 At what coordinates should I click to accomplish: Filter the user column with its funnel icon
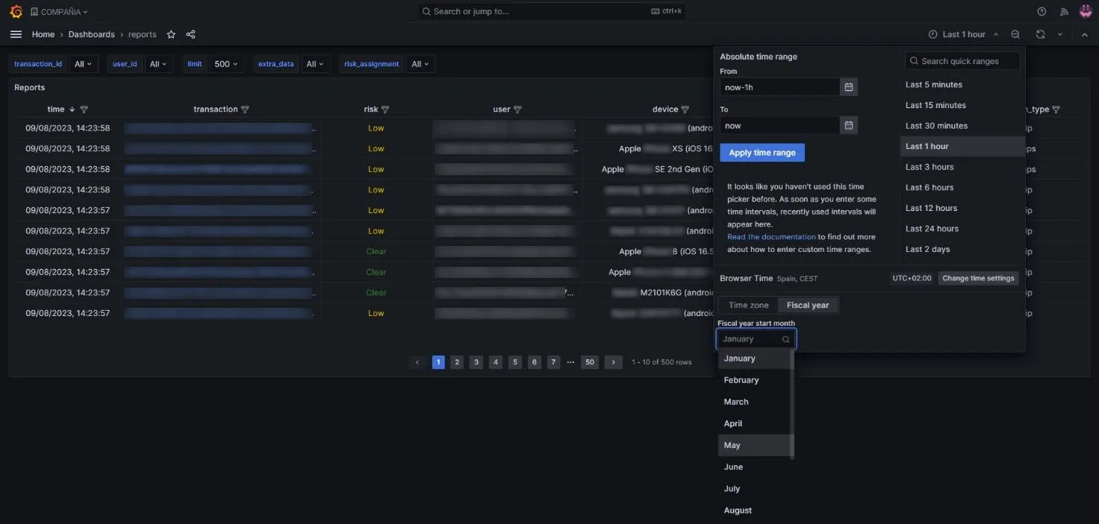(517, 110)
